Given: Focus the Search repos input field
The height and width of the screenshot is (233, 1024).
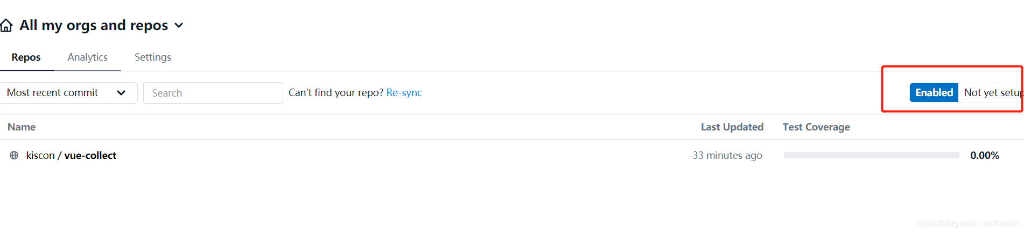Looking at the screenshot, I should tap(213, 93).
